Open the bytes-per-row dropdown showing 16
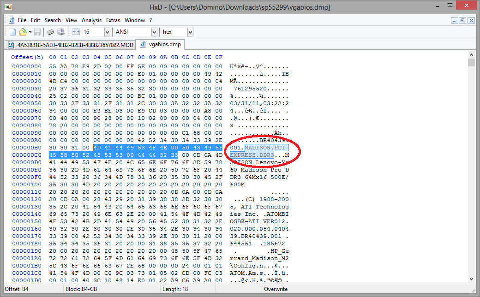480x297 pixels. [107, 31]
